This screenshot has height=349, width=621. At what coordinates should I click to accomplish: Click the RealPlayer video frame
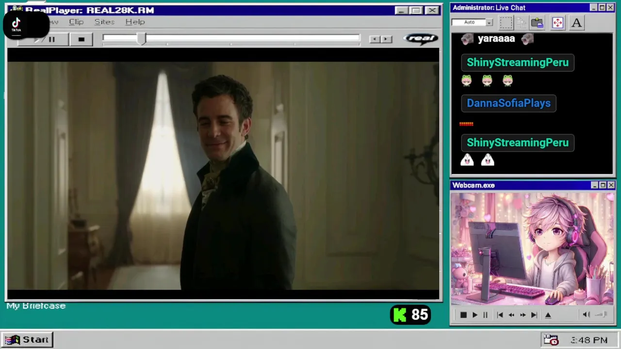pos(223,174)
